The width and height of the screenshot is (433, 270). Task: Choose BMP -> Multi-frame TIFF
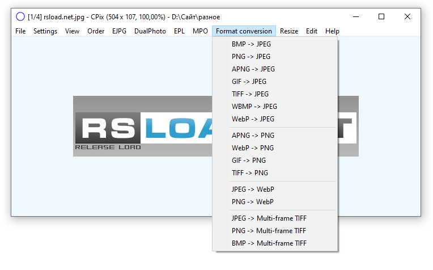(275, 243)
